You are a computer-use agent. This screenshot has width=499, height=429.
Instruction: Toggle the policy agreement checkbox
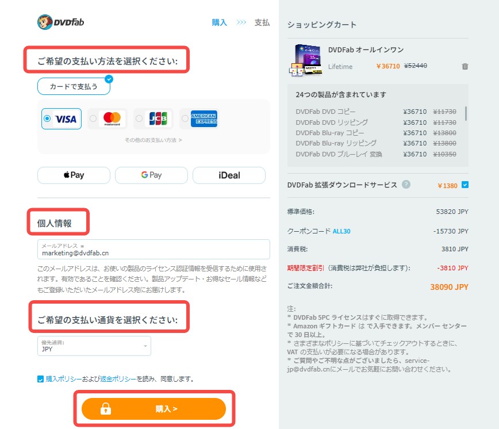pyautogui.click(x=40, y=379)
